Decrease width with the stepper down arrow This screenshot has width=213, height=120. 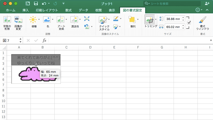pyautogui.click(x=183, y=28)
